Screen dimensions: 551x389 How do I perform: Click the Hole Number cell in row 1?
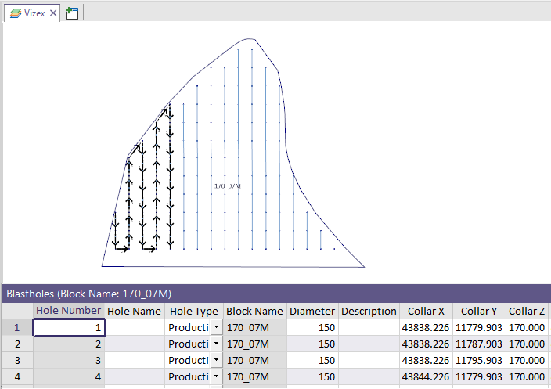point(69,328)
